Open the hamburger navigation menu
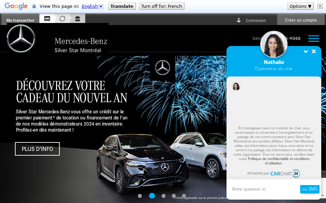This screenshot has height=203, width=326. click(313, 39)
